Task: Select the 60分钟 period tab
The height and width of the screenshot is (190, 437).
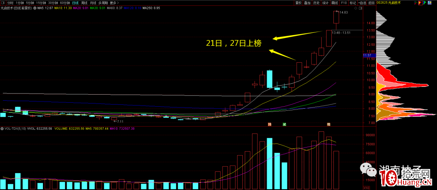Action: coord(65,3)
